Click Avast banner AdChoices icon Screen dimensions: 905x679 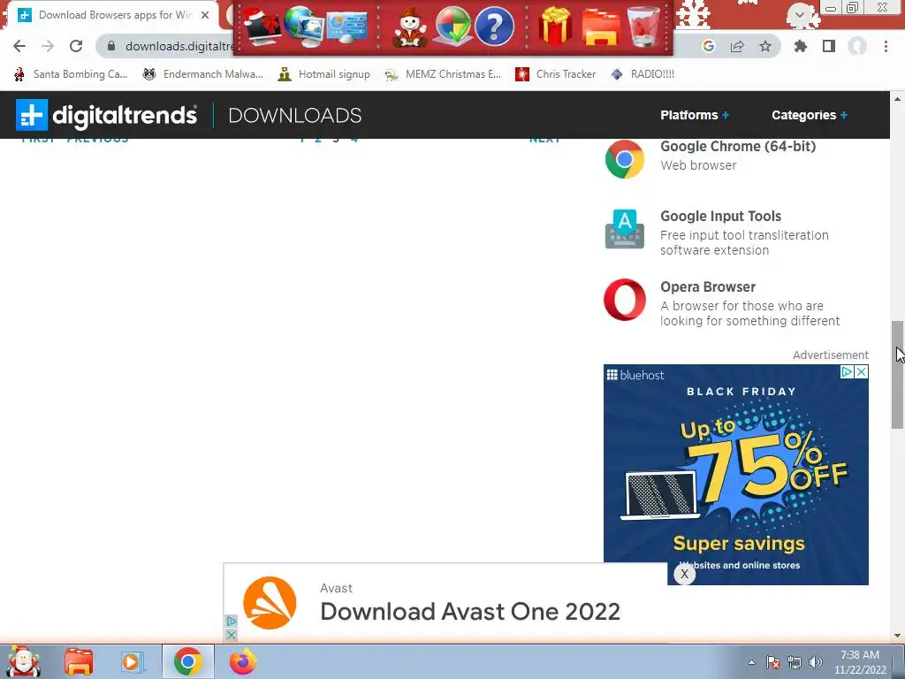(231, 622)
